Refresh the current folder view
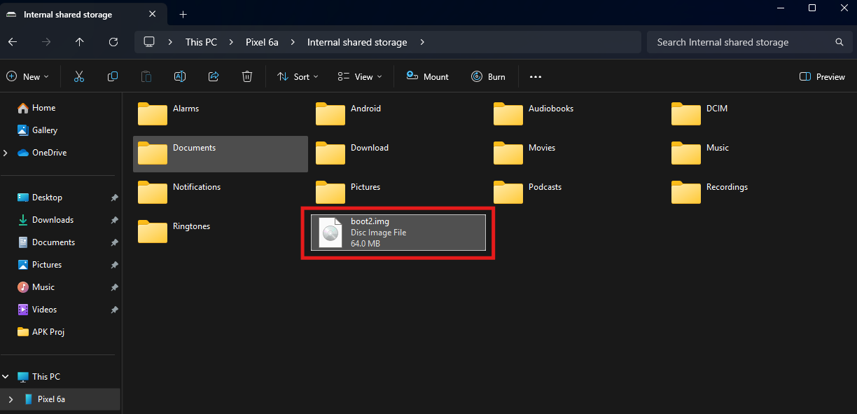The height and width of the screenshot is (414, 857). pos(113,42)
